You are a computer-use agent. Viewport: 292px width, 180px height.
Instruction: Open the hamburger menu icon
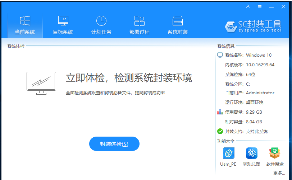click(260, 7)
